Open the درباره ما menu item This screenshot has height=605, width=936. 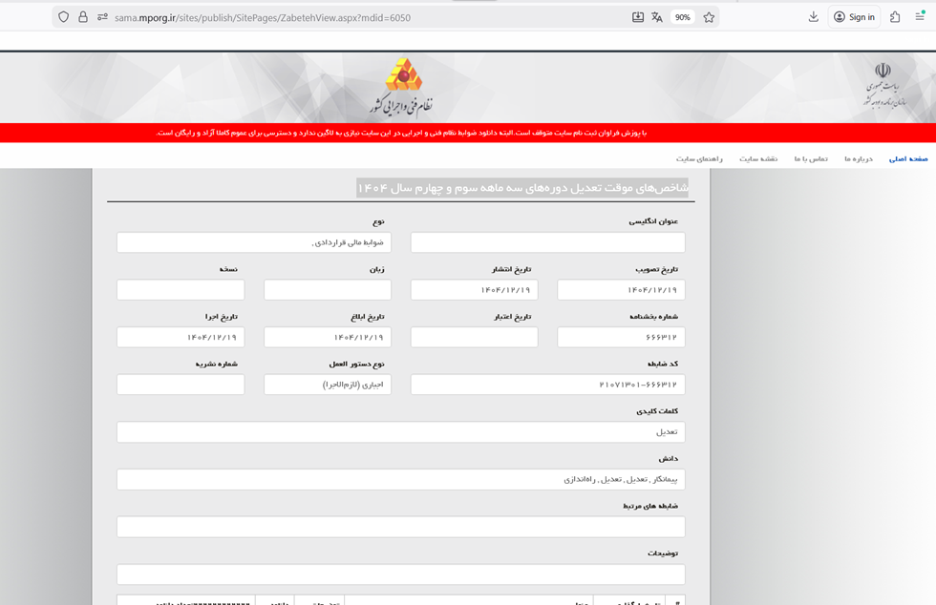[859, 158]
